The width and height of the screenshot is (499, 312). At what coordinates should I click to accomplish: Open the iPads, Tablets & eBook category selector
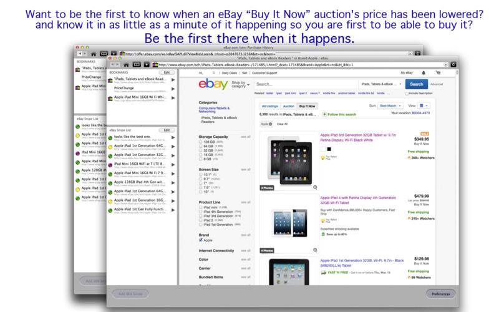(381, 84)
